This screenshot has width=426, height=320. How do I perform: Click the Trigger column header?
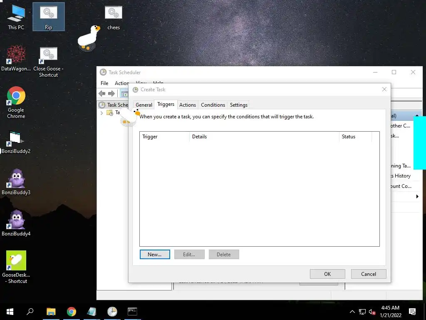(x=165, y=137)
